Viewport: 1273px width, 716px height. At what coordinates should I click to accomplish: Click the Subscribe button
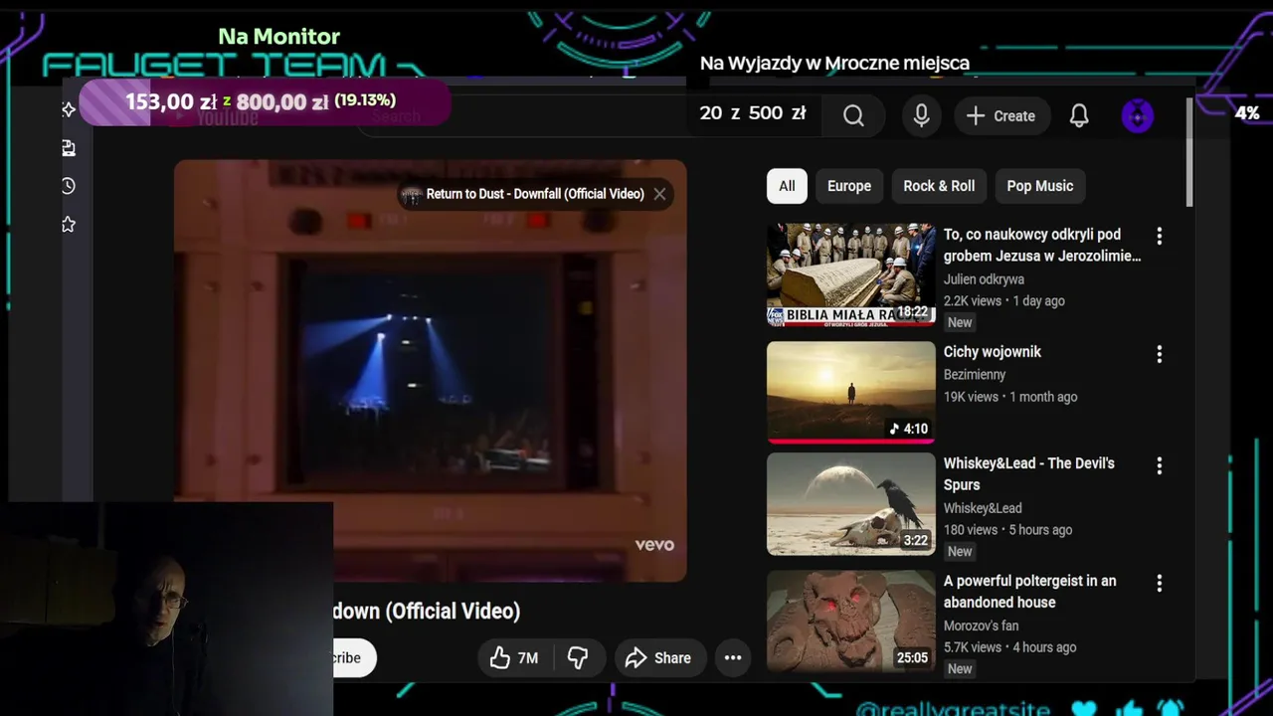click(x=354, y=657)
